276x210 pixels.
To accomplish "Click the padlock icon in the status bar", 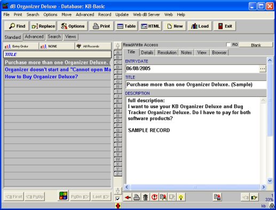I will tap(272, 206).
